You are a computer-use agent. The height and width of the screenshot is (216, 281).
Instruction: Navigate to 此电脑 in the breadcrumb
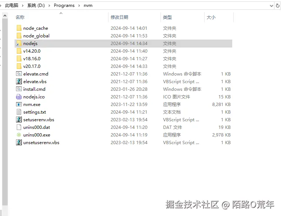point(12,5)
